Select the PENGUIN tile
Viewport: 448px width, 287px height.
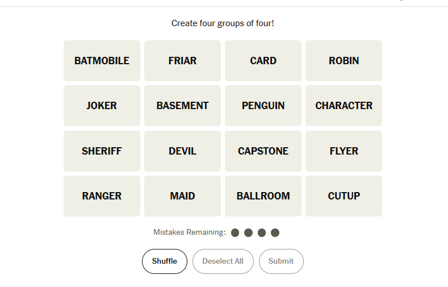click(x=263, y=106)
